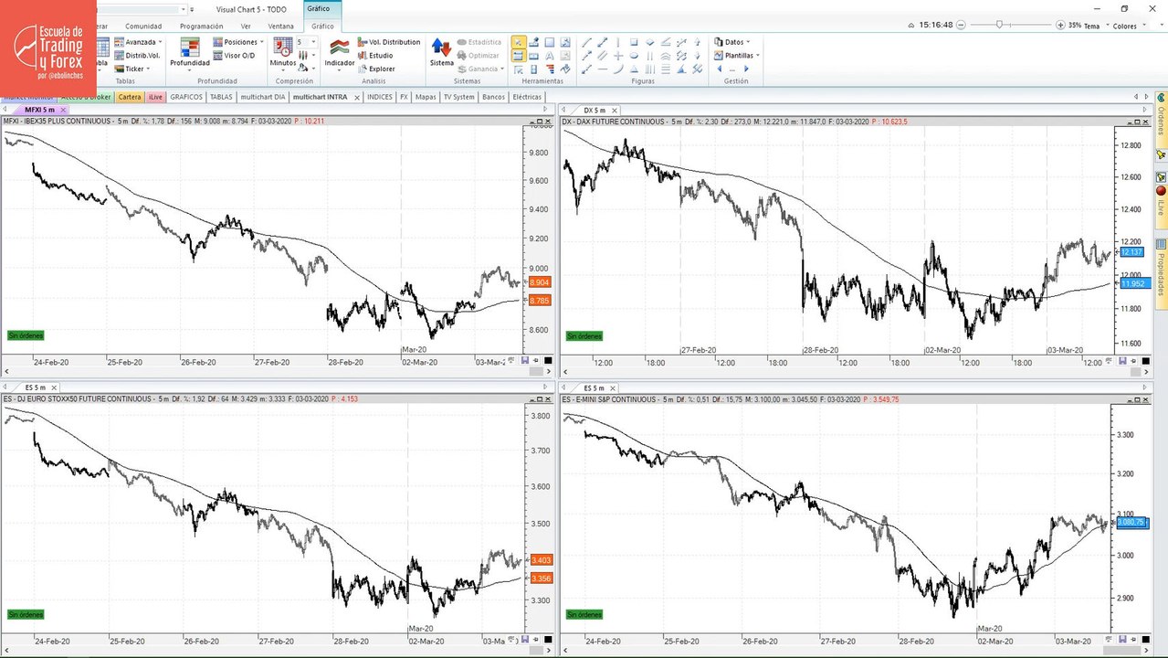The height and width of the screenshot is (658, 1168).
Task: Open the Ticker dropdown
Action: pyautogui.click(x=132, y=69)
